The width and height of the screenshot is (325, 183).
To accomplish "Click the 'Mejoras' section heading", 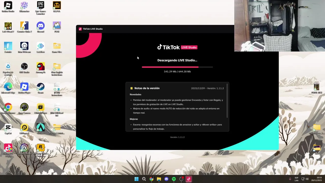I will click(x=134, y=119).
